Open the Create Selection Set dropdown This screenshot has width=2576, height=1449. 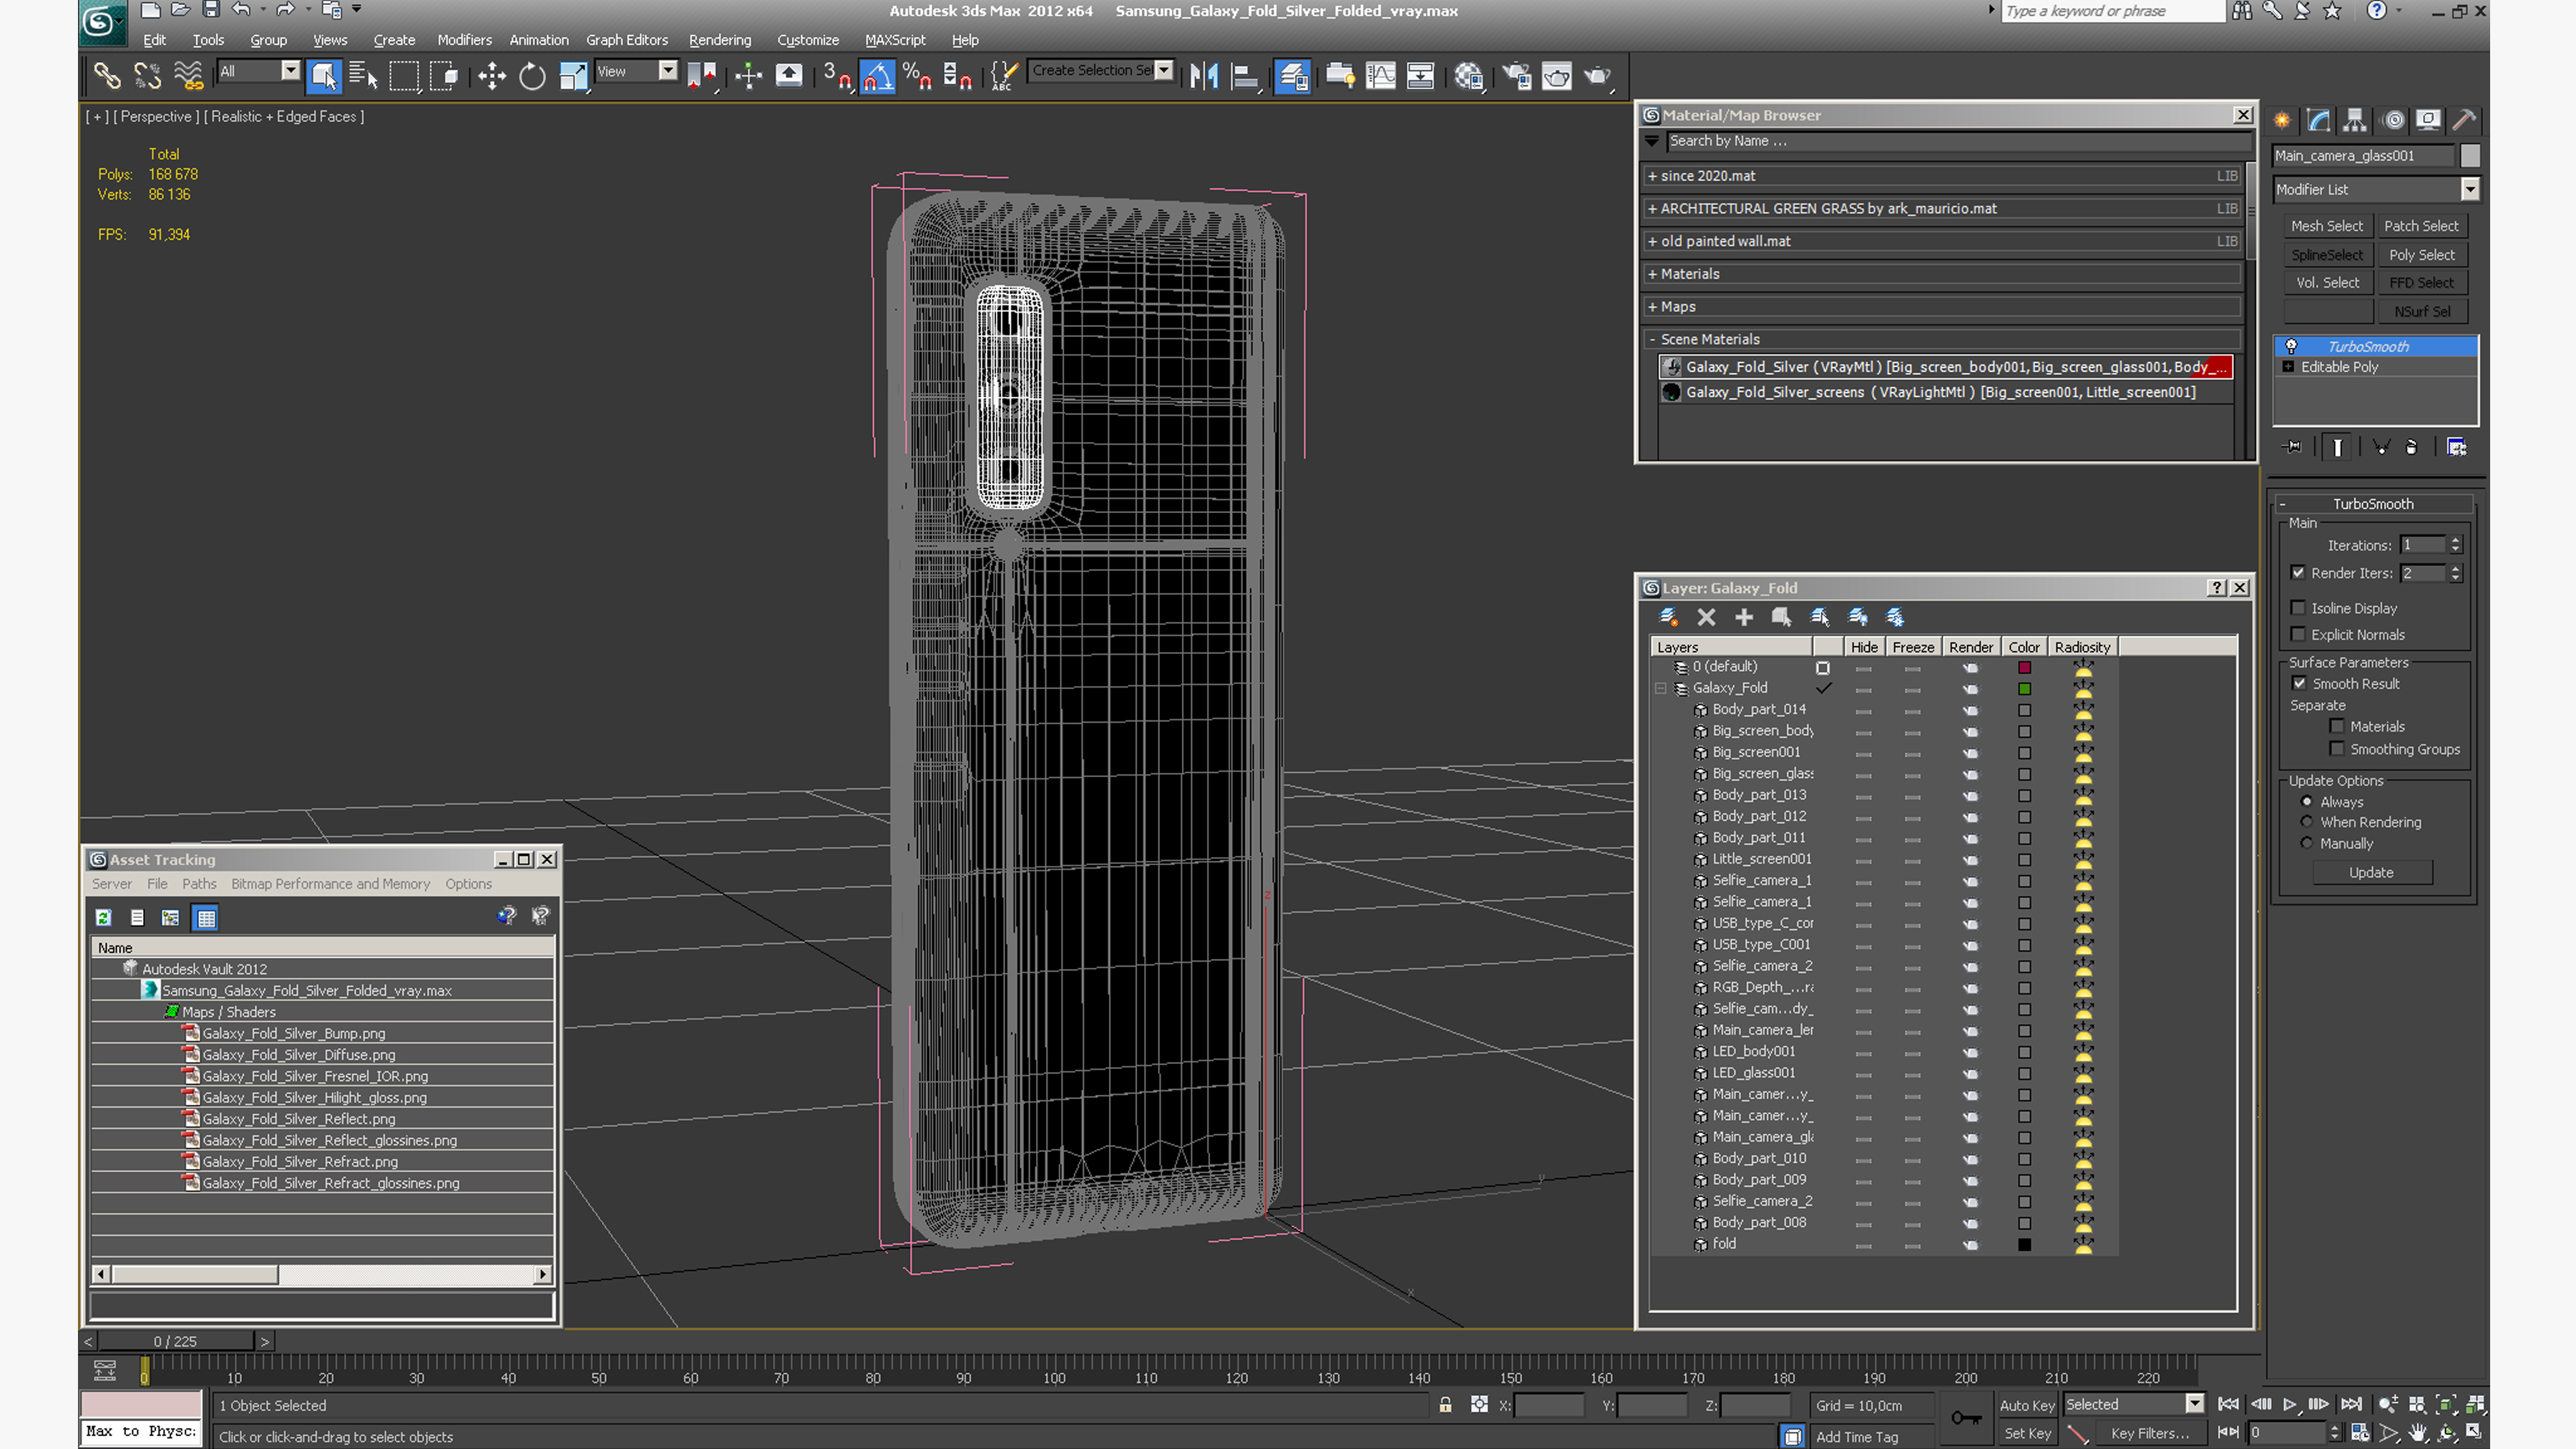click(1164, 70)
